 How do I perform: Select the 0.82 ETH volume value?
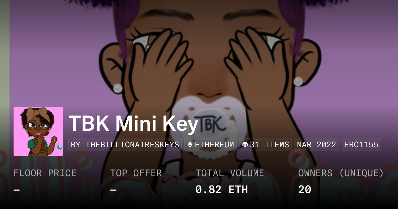(222, 189)
